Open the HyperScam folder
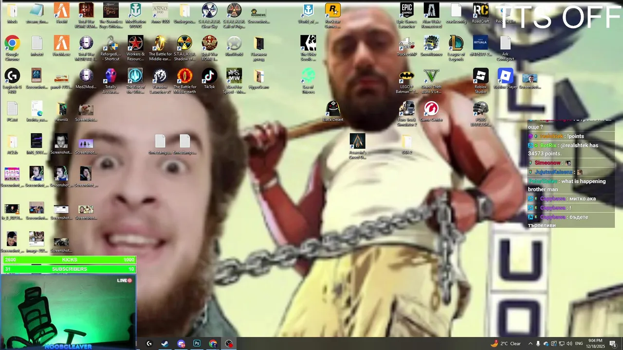The height and width of the screenshot is (350, 623). click(259, 79)
